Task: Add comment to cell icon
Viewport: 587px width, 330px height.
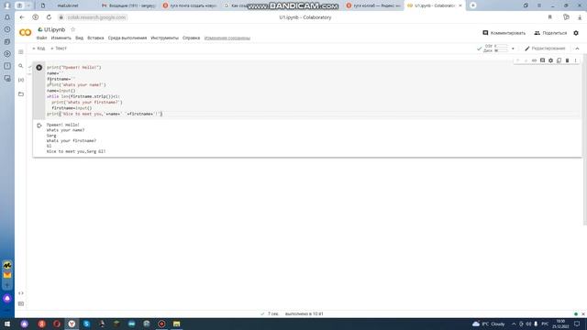Action: click(x=542, y=60)
